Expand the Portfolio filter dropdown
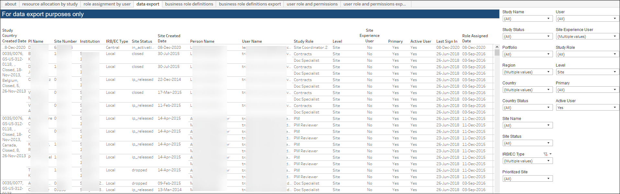620x194 pixels. pyautogui.click(x=528, y=54)
